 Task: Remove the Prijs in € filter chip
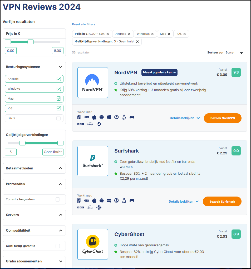[x=108, y=34]
